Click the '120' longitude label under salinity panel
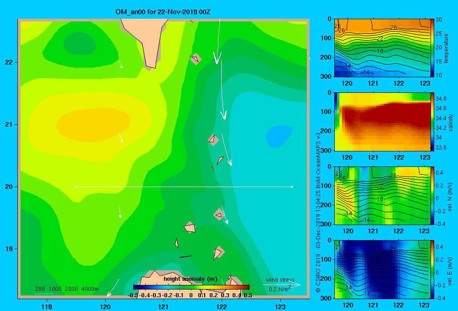 click(x=347, y=157)
